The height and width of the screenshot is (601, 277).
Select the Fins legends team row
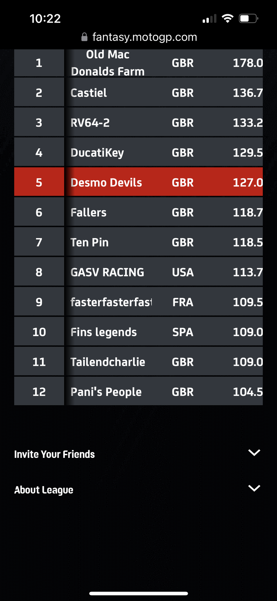(138, 332)
